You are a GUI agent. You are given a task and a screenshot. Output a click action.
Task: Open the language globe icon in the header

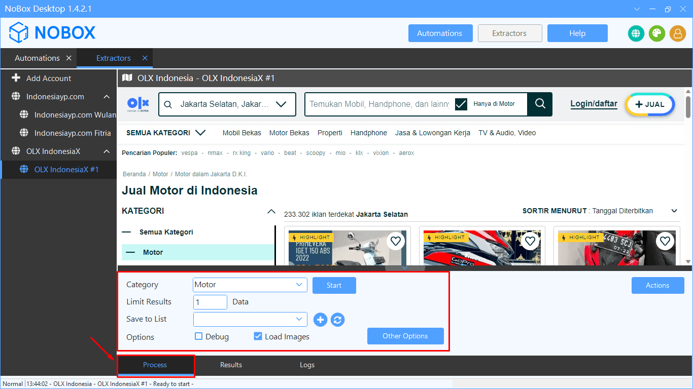coord(636,33)
